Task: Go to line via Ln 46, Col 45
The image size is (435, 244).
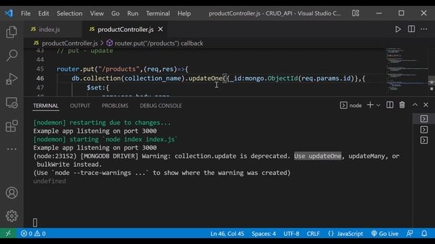Action: [227, 234]
